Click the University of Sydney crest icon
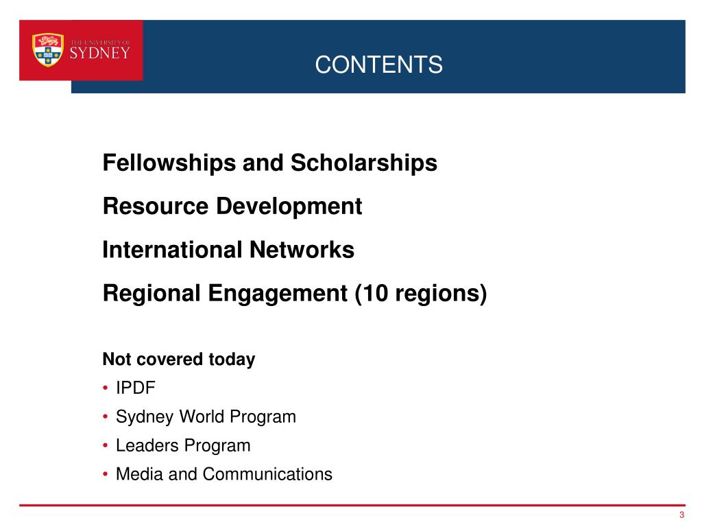The height and width of the screenshot is (527, 702). click(x=48, y=49)
